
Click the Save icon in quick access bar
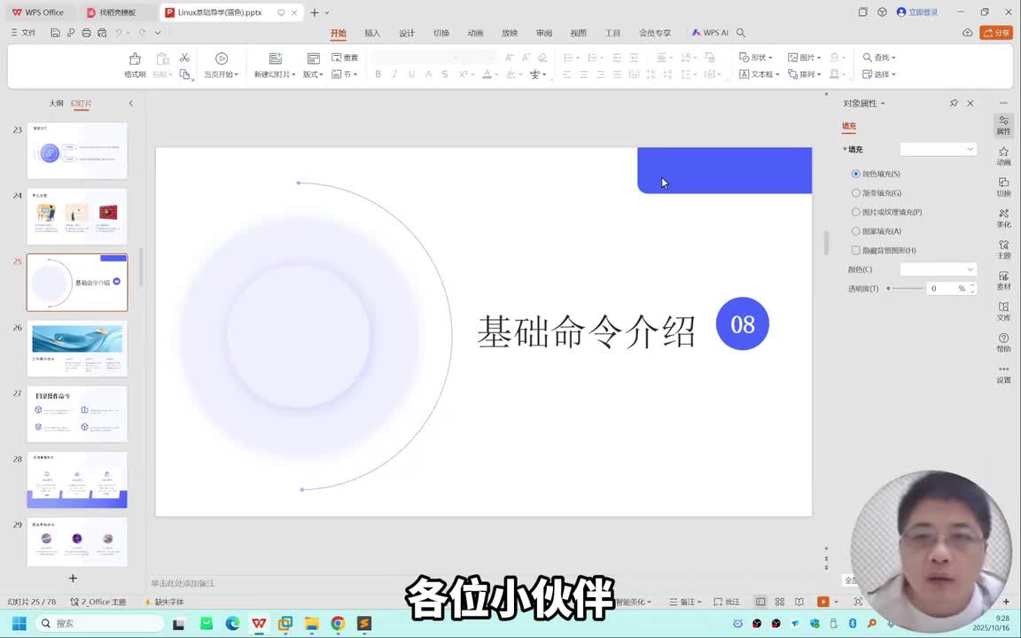(x=55, y=33)
